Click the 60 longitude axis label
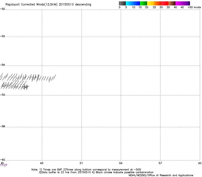202x177 pixels. (200, 163)
